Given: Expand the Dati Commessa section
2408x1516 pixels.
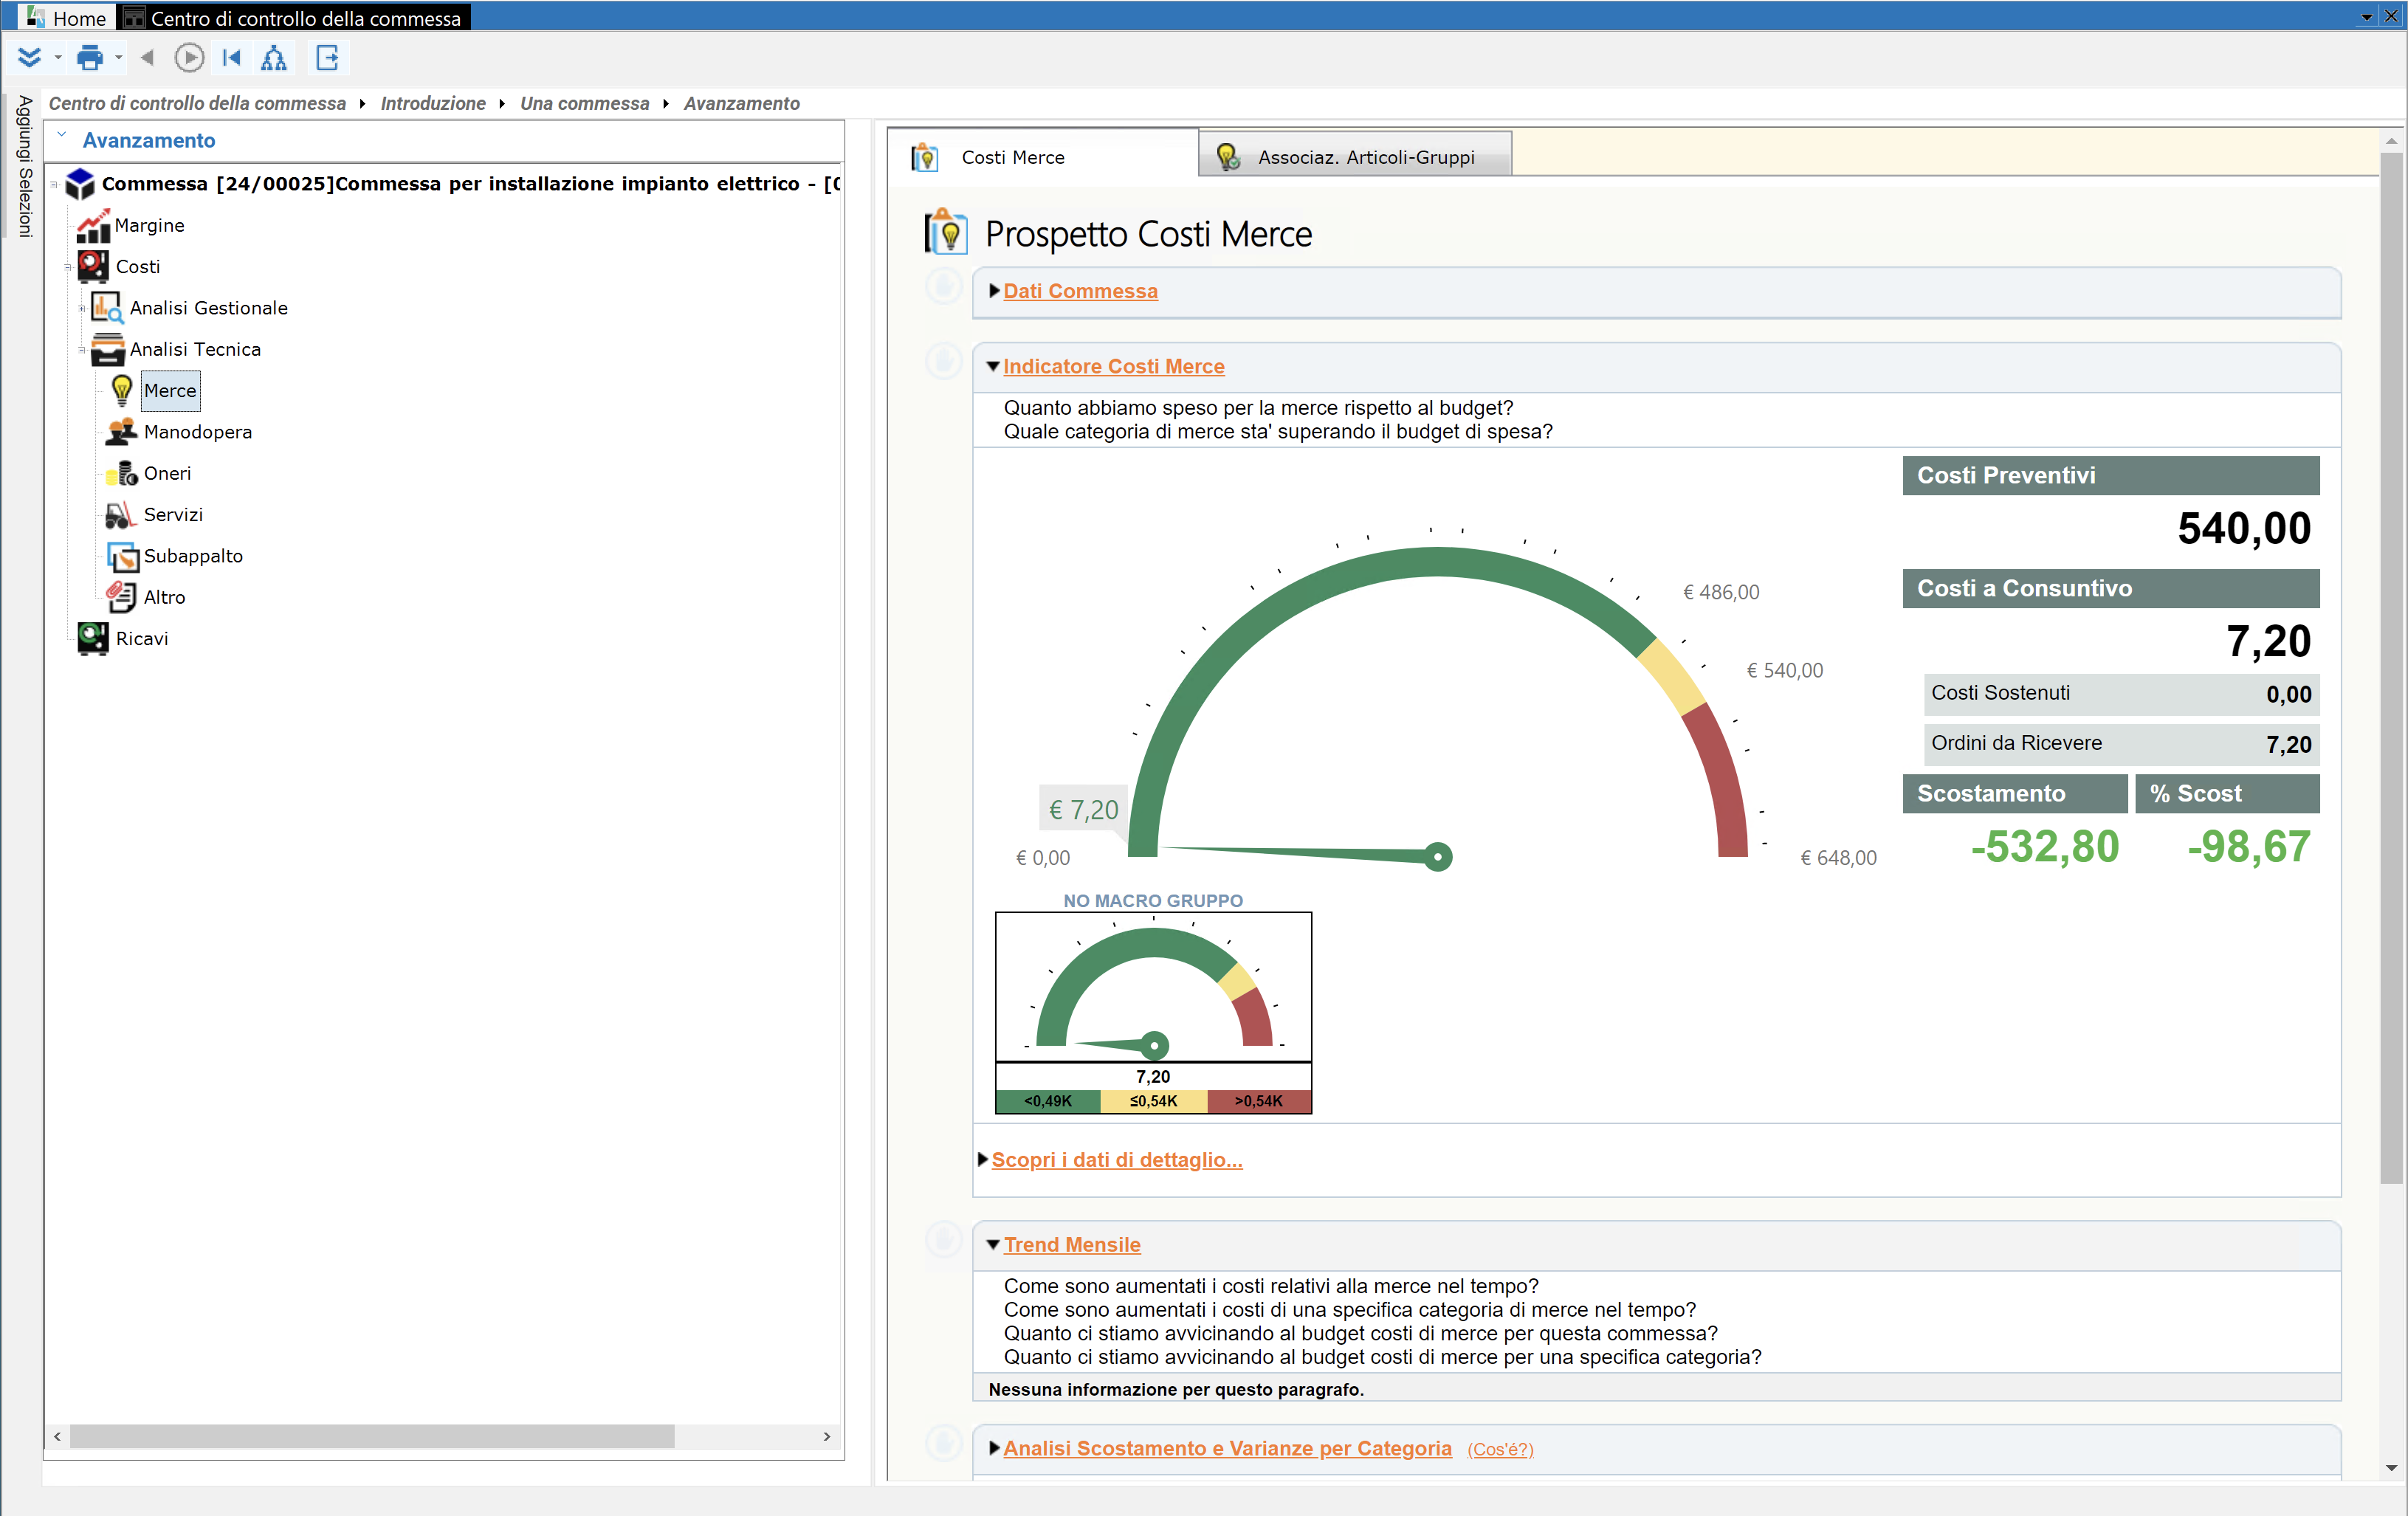Looking at the screenshot, I should [x=994, y=291].
